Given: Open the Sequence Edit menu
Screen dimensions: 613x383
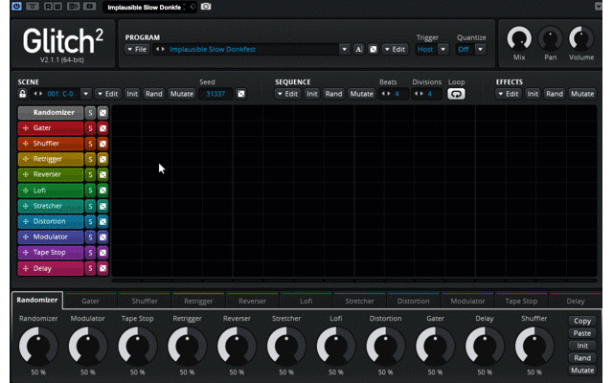Looking at the screenshot, I should click(287, 94).
